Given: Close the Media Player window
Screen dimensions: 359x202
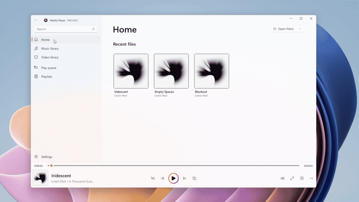Looking at the screenshot, I should point(311,19).
